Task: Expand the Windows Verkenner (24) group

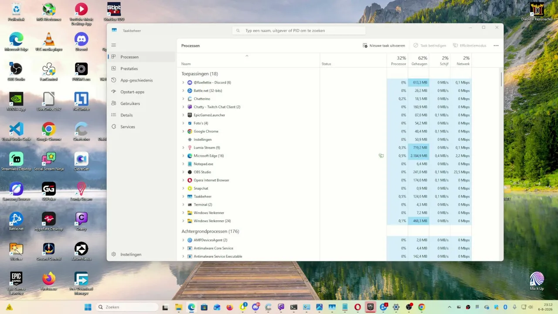Action: pyautogui.click(x=183, y=221)
